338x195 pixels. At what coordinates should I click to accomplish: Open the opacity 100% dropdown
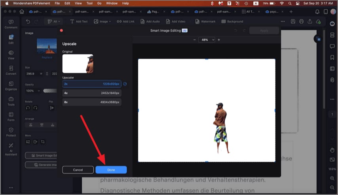coord(33,91)
